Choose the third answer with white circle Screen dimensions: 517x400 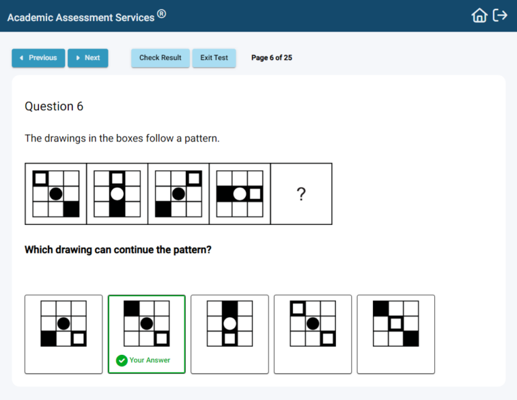click(230, 333)
